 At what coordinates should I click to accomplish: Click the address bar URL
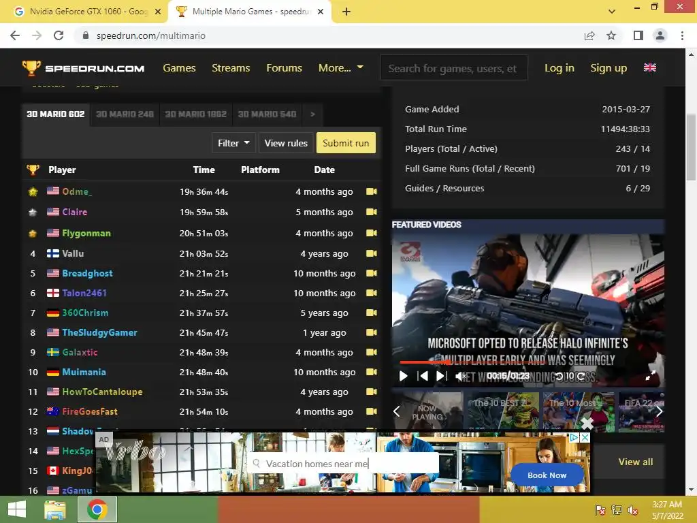tap(150, 35)
